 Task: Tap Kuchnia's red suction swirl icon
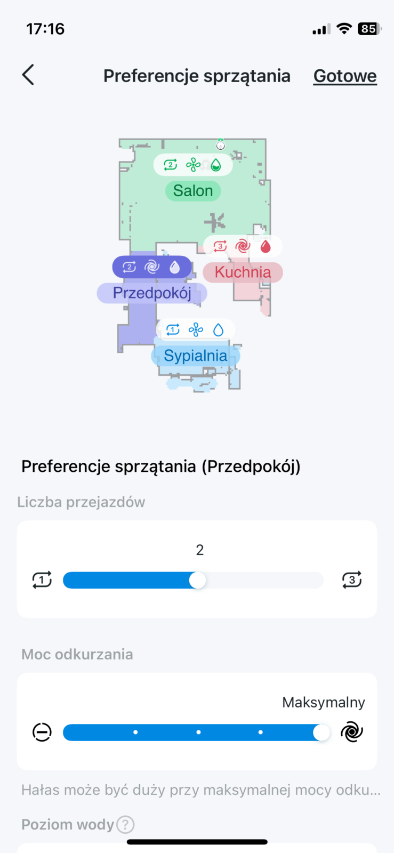(x=243, y=246)
